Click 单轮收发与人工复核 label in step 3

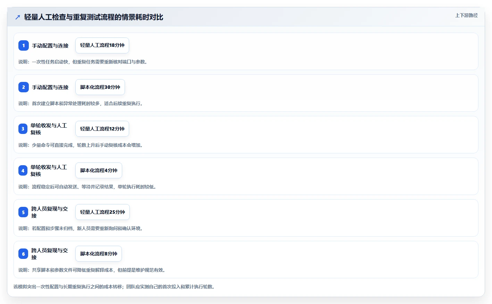[x=49, y=129]
